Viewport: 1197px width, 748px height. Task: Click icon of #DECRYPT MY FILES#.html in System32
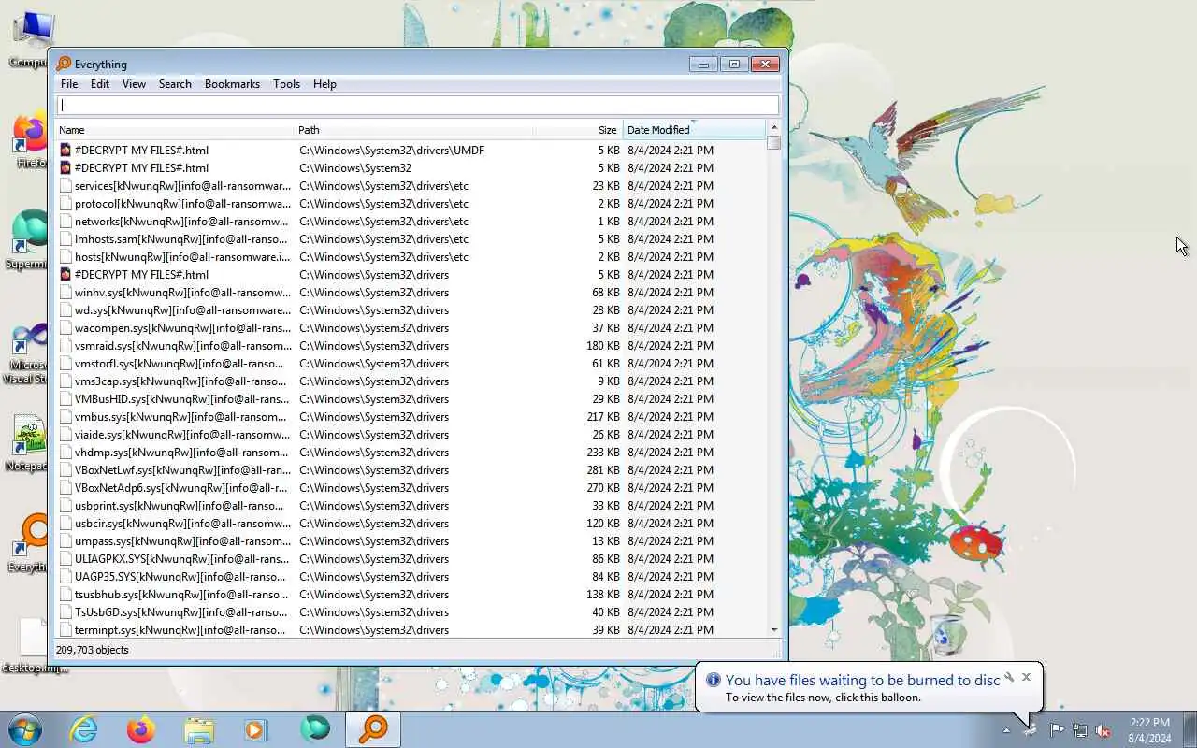coord(65,167)
